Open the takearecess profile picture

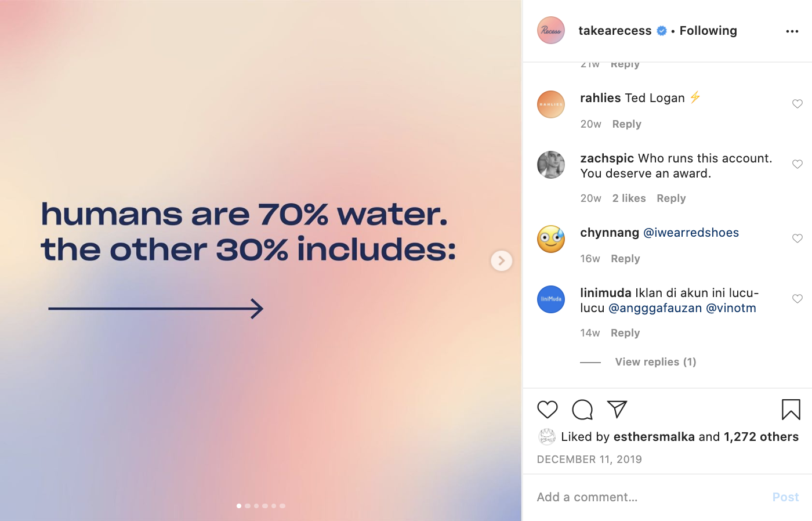pos(551,31)
